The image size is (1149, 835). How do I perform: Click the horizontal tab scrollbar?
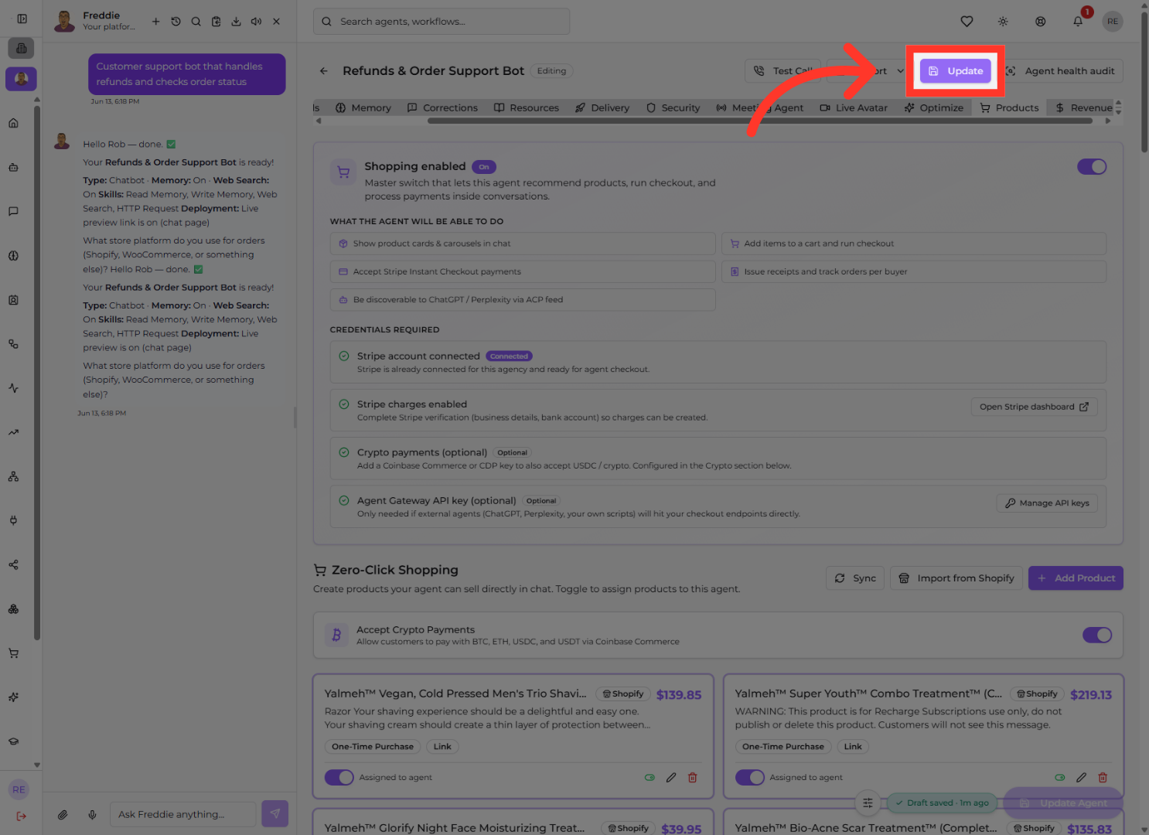(x=759, y=121)
